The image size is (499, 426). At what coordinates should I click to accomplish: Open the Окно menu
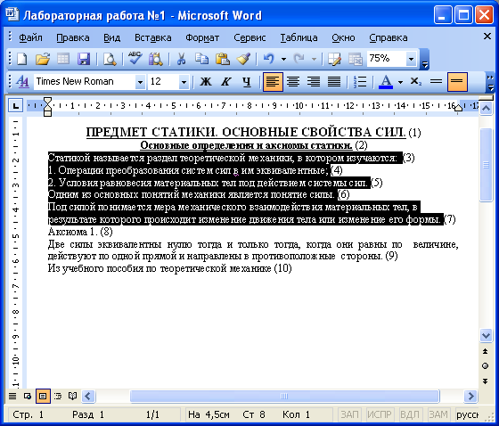(x=343, y=37)
